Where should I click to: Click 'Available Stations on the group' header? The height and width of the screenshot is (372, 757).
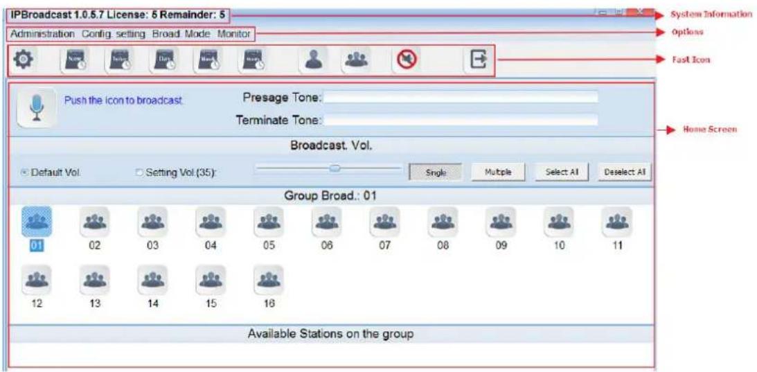330,334
